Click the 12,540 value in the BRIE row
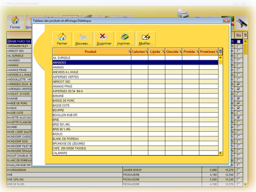Image resolution: width=256 pixels, height=192 pixels. 229,174
